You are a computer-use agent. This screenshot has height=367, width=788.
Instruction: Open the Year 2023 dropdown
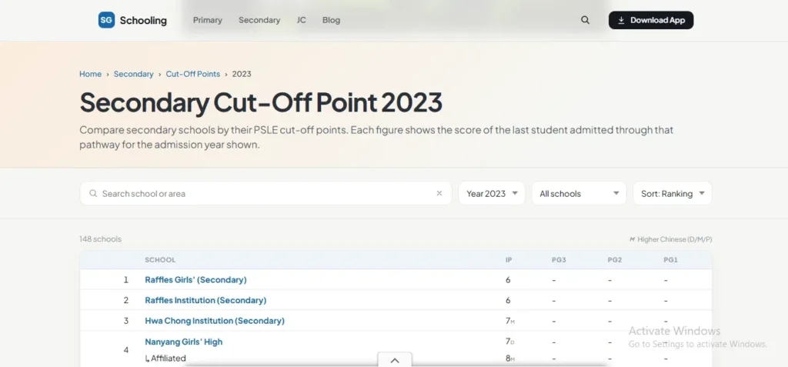point(492,194)
